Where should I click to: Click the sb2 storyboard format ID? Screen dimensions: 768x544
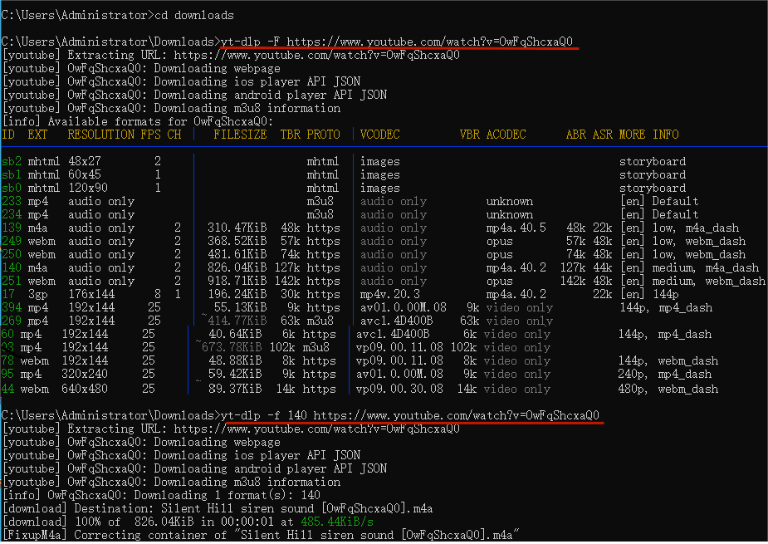pos(12,161)
